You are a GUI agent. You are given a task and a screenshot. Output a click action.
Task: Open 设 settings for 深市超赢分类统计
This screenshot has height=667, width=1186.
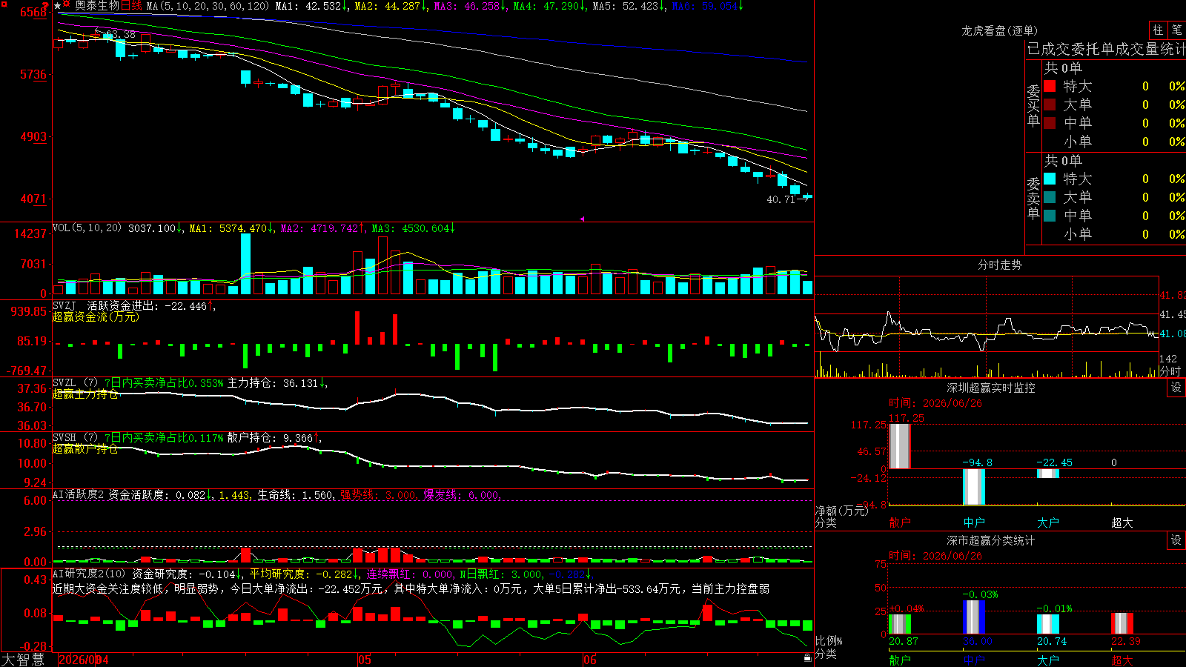pos(1176,540)
